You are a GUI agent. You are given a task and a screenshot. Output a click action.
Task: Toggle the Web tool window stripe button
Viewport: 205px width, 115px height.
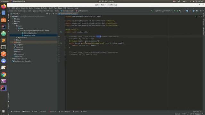click(8, 107)
